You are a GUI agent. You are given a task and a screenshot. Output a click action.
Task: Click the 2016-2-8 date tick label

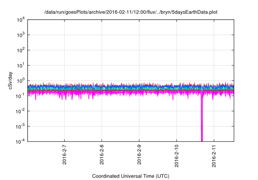(102, 155)
